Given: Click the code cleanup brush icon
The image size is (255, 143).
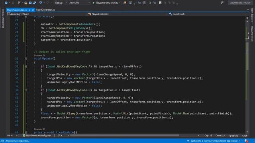Looking at the screenshot, I should pos(59,135).
